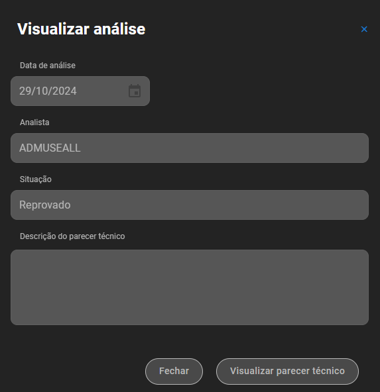Click the Data de análise date input
The image size is (380, 392).
click(x=80, y=91)
